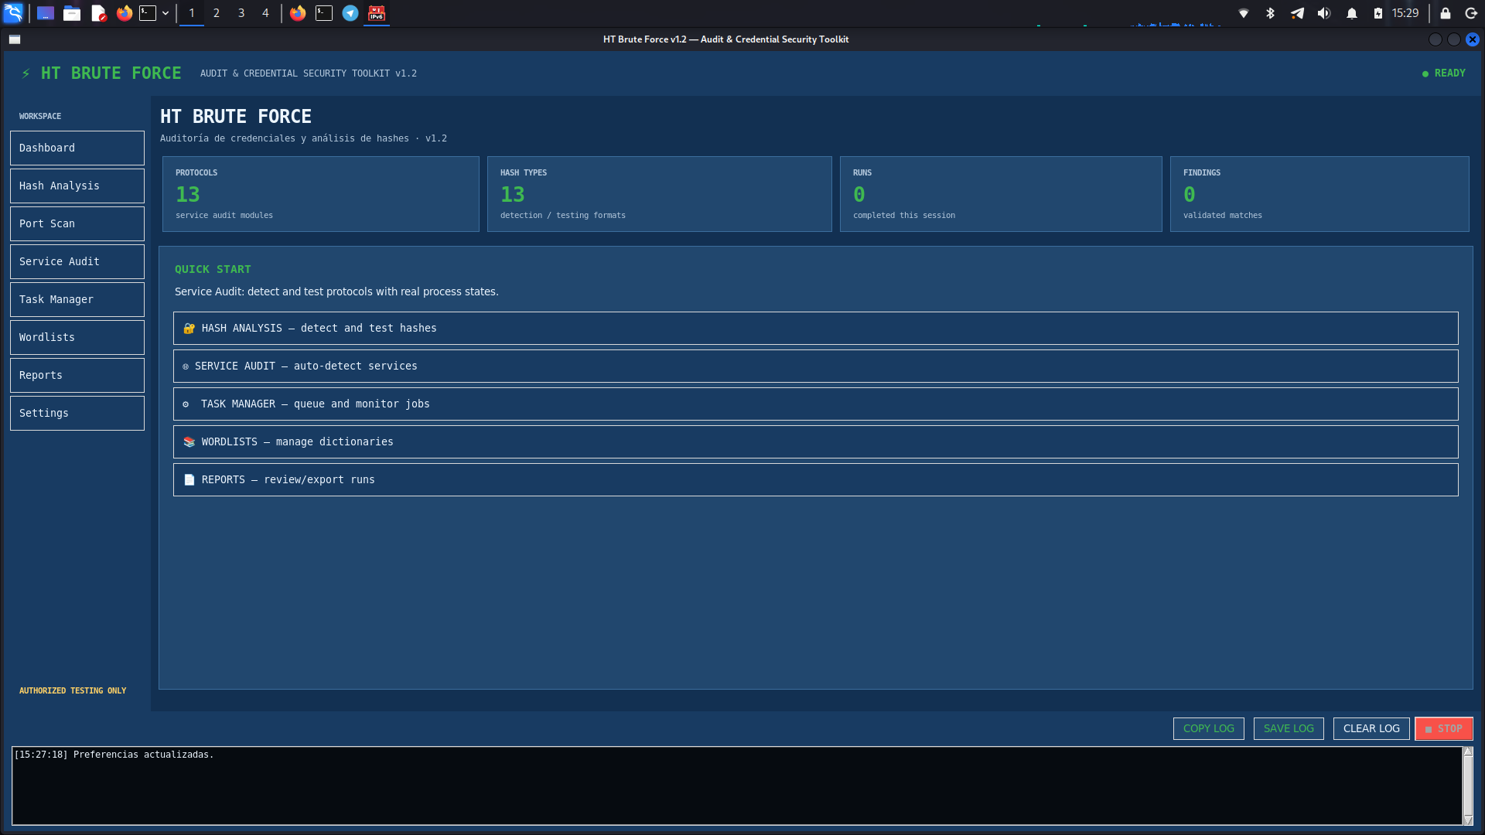The width and height of the screenshot is (1485, 835).
Task: Open the Wi-Fi network tray icon
Action: pos(1244,13)
